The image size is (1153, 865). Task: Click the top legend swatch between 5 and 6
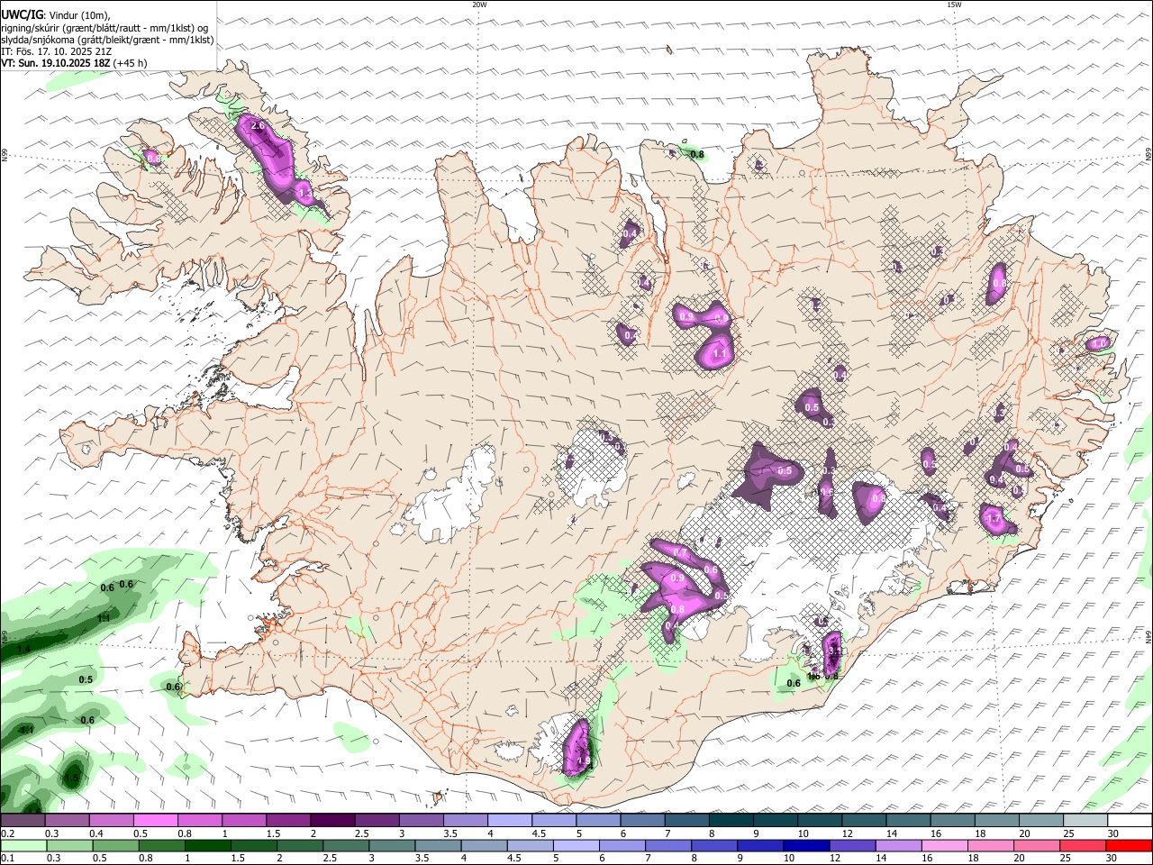click(x=598, y=821)
